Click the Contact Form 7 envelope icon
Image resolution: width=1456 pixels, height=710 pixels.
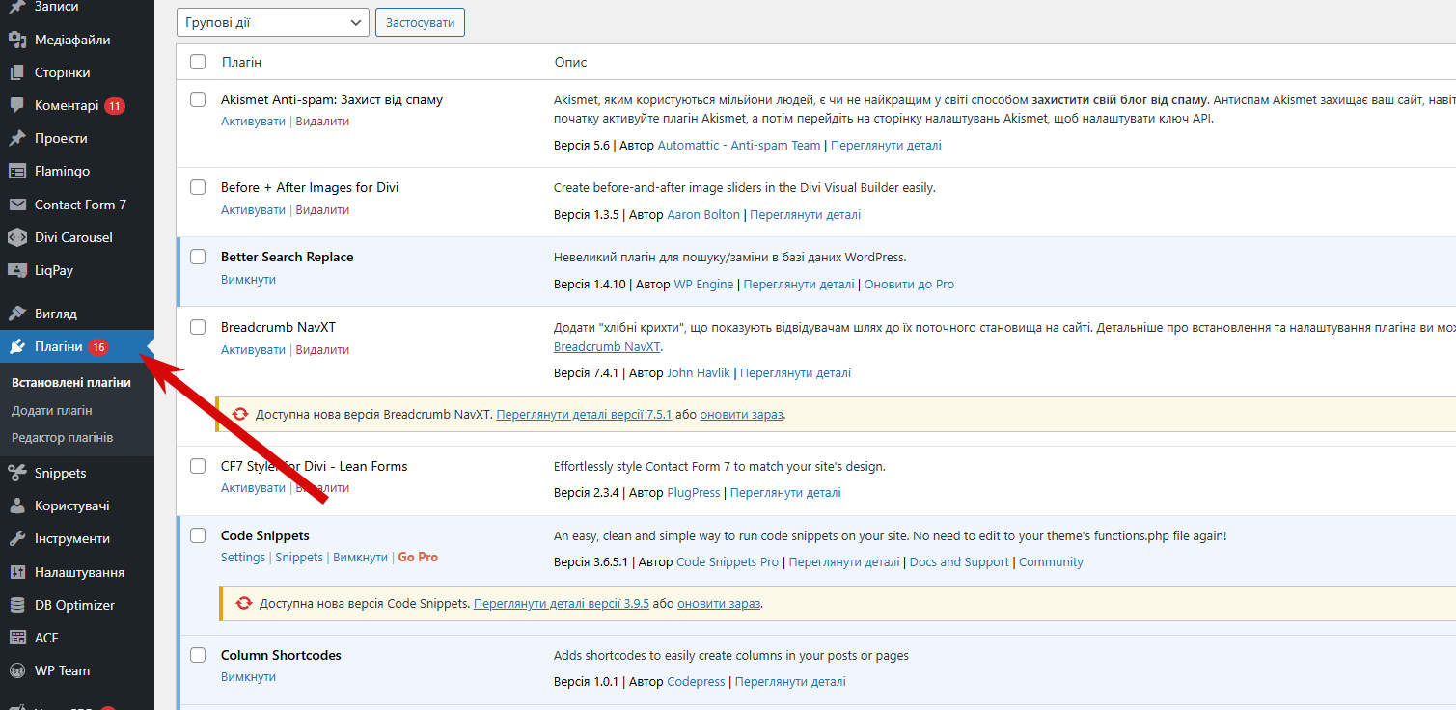click(16, 205)
